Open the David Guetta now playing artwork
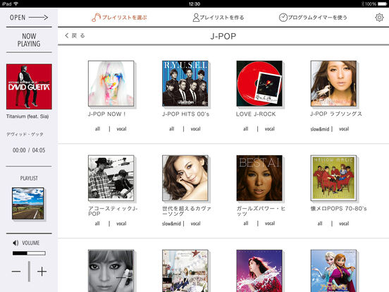 [x=29, y=87]
